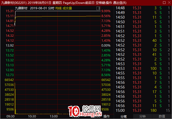Click the 15:00 tick row with volume 180
Viewport: 172px width, 119px height.
[x=143, y=110]
